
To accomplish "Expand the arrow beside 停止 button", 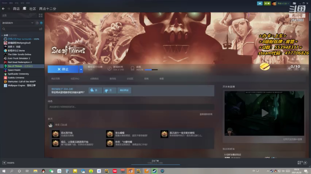I will pos(81,69).
